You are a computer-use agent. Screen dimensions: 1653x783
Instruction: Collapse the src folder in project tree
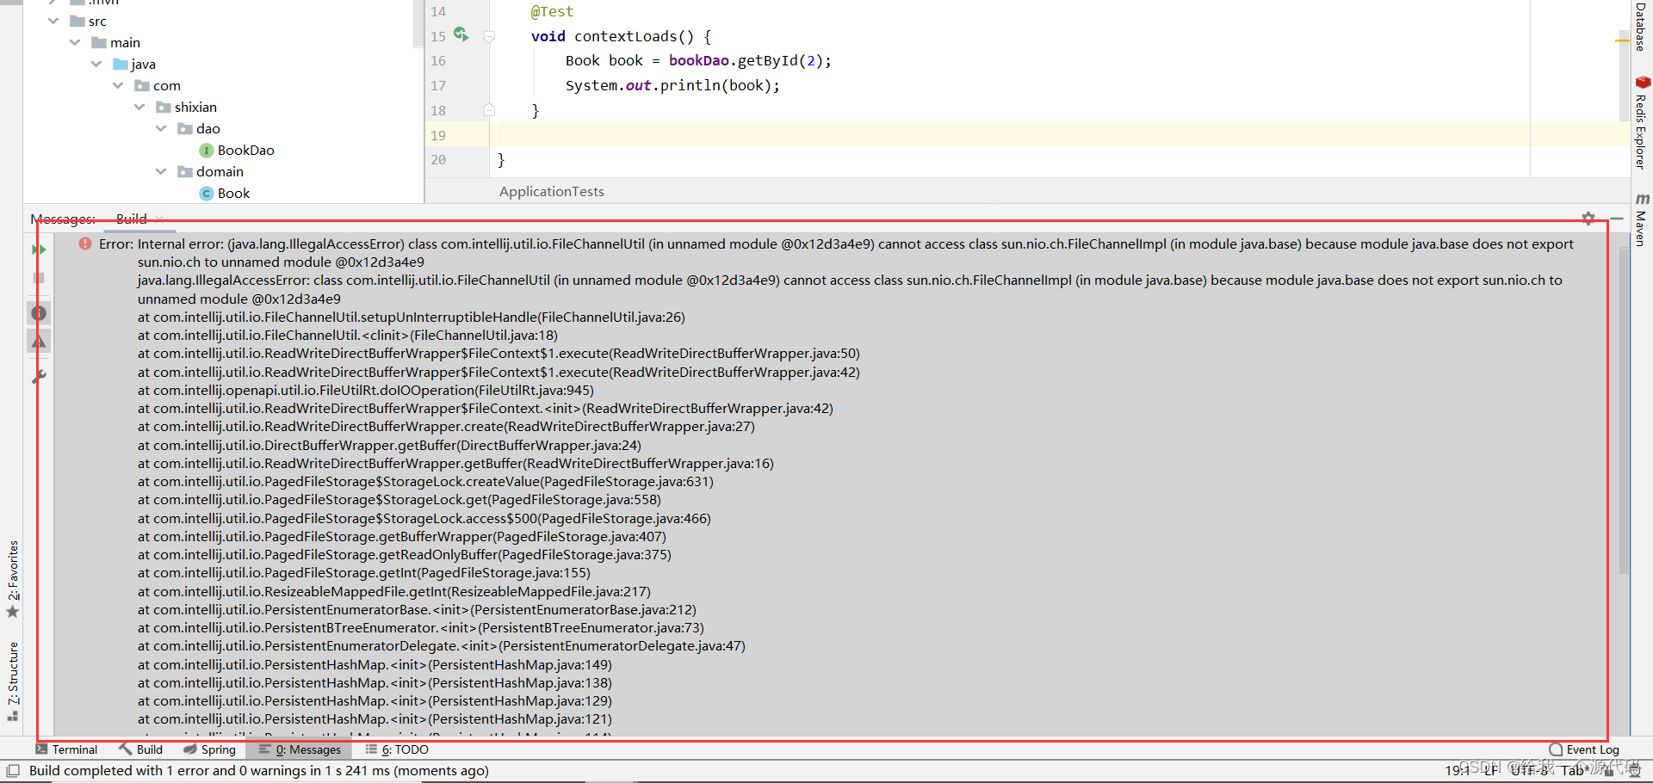tap(53, 21)
